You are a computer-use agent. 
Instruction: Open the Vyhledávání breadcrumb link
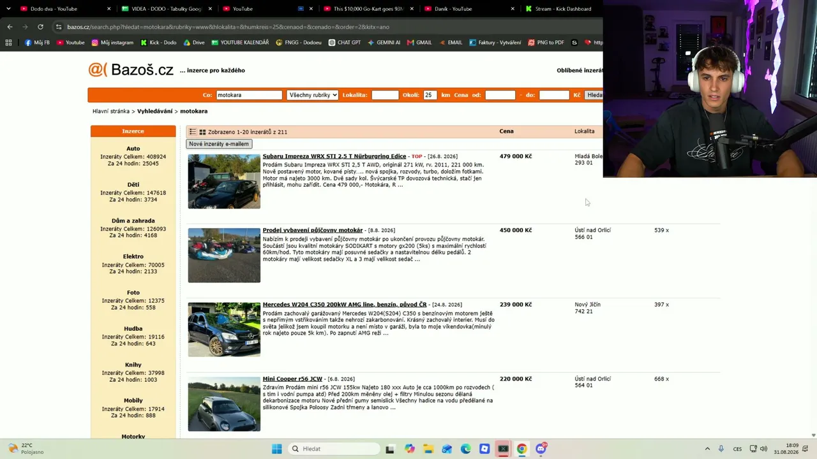pyautogui.click(x=155, y=111)
